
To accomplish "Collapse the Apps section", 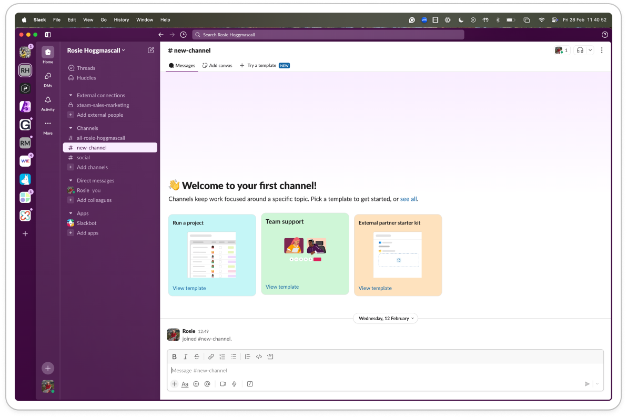I will [71, 213].
